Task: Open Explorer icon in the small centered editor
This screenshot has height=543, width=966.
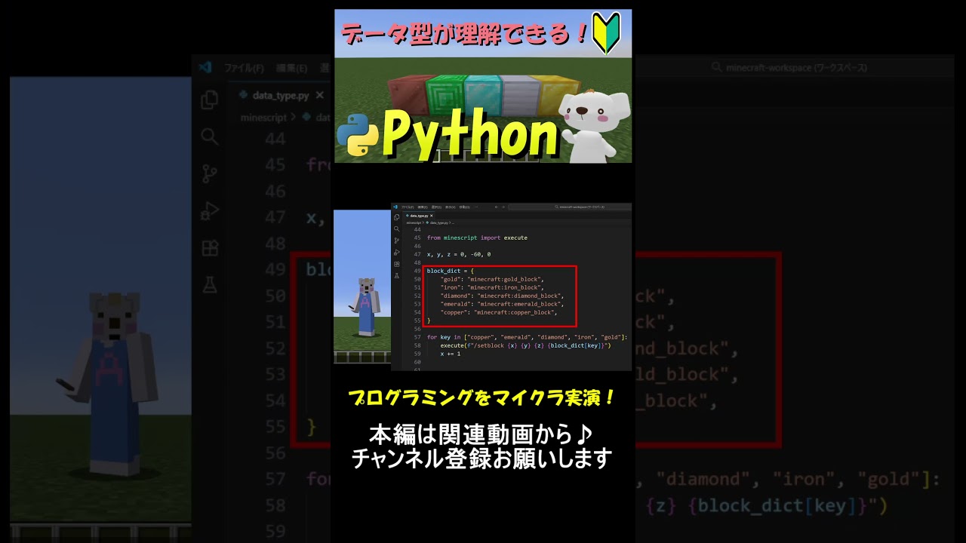Action: click(x=397, y=217)
